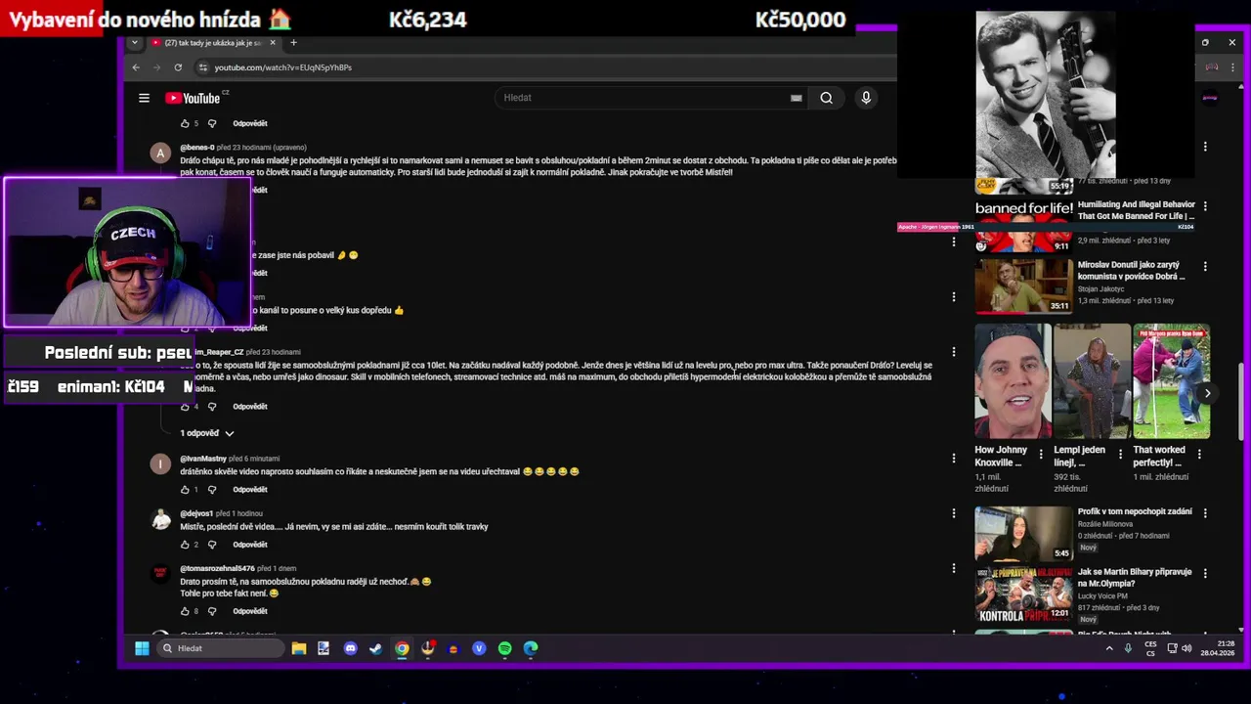Reply to @IvanMastny's comment
This screenshot has width=1251, height=704.
click(x=250, y=489)
